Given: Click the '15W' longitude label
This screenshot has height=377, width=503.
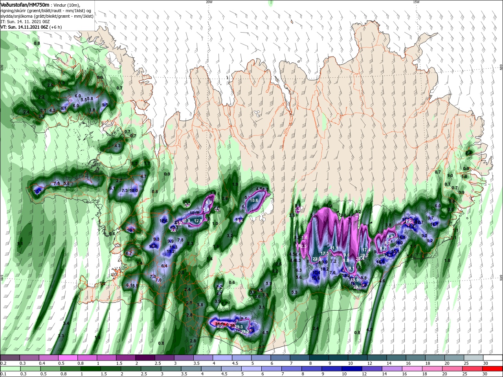Looking at the screenshot, I should point(416,2).
